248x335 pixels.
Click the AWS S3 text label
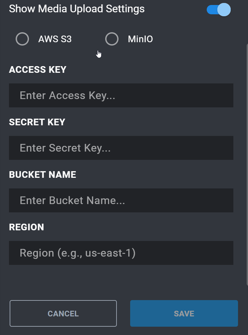pyautogui.click(x=54, y=39)
